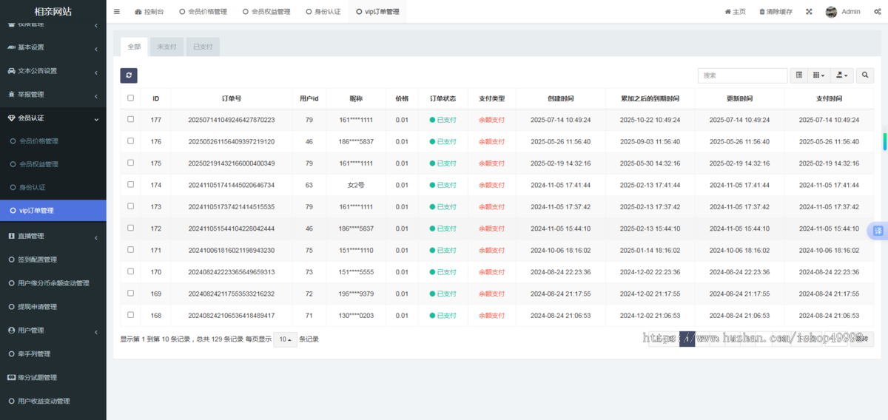
Task: Click the refresh table button
Action: (x=129, y=75)
